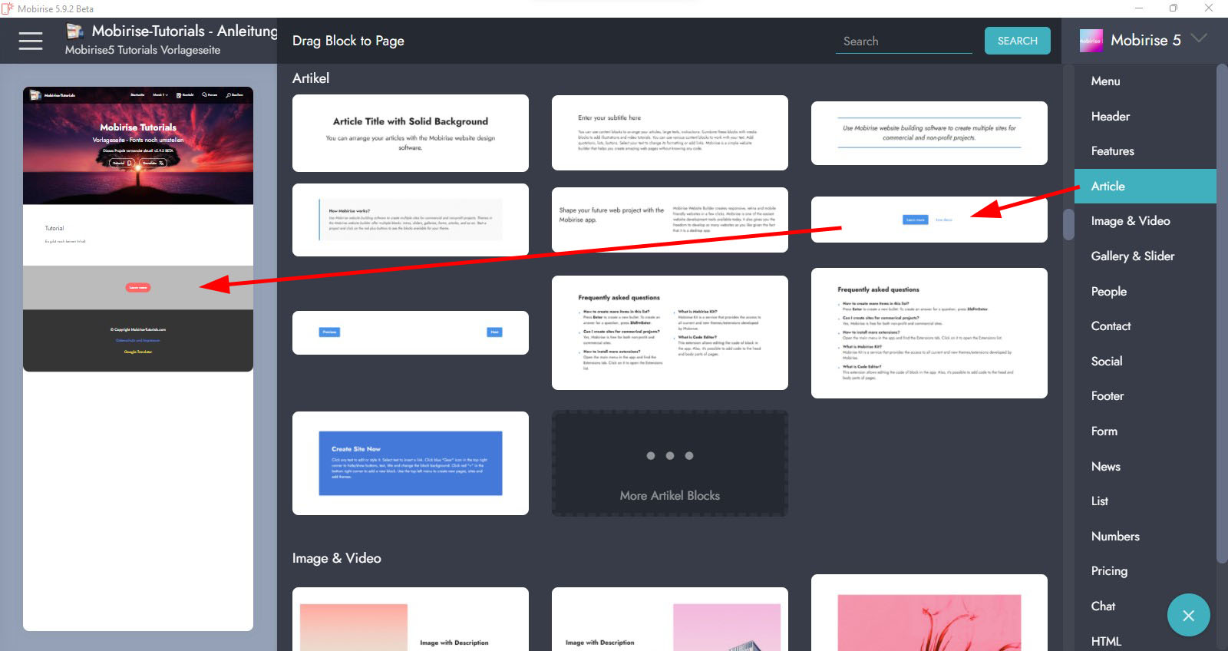Click the 'Tutorial' text block in page preview
This screenshot has height=651, width=1228.
pyautogui.click(x=138, y=235)
